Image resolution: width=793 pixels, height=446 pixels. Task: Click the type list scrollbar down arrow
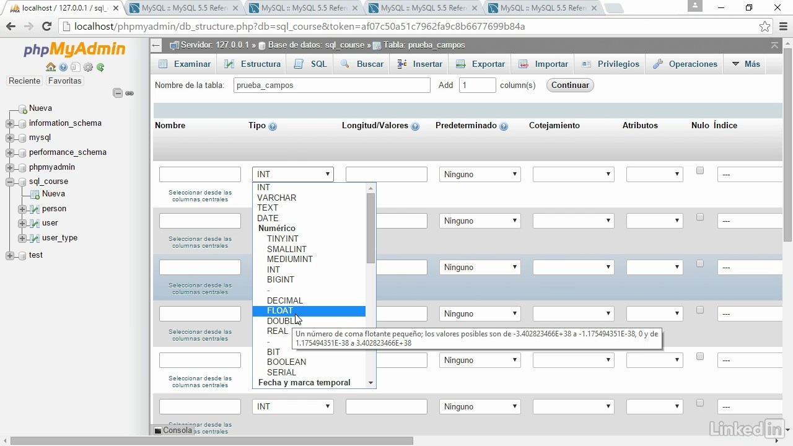[x=371, y=383]
